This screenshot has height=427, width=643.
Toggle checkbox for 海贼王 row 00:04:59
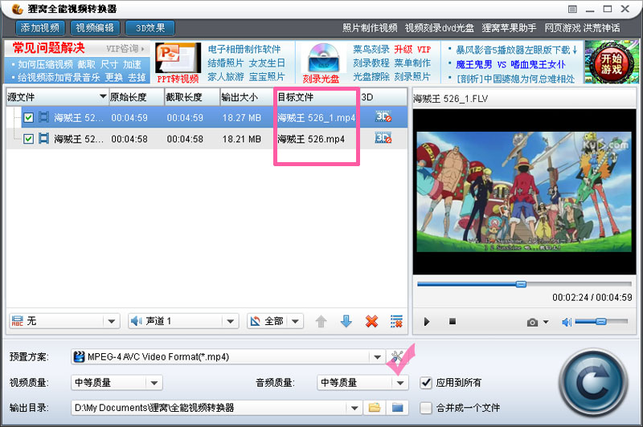[28, 117]
